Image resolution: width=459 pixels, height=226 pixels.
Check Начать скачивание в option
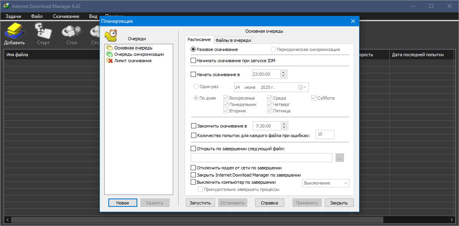tap(193, 75)
